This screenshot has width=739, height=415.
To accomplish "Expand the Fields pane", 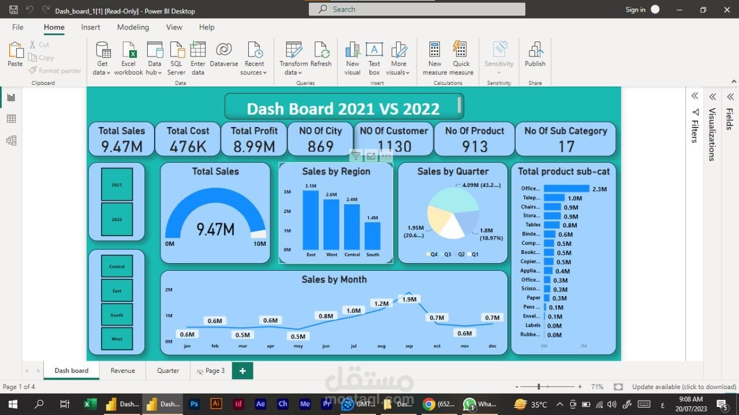I will [x=730, y=96].
